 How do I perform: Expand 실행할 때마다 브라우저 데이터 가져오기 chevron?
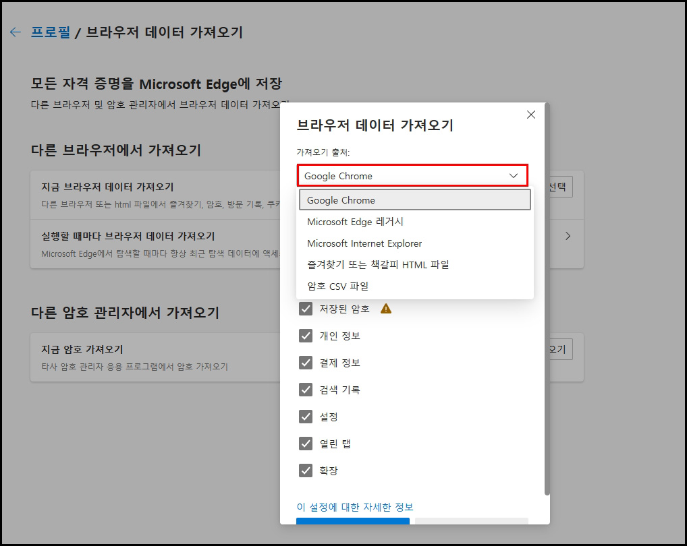click(x=568, y=236)
